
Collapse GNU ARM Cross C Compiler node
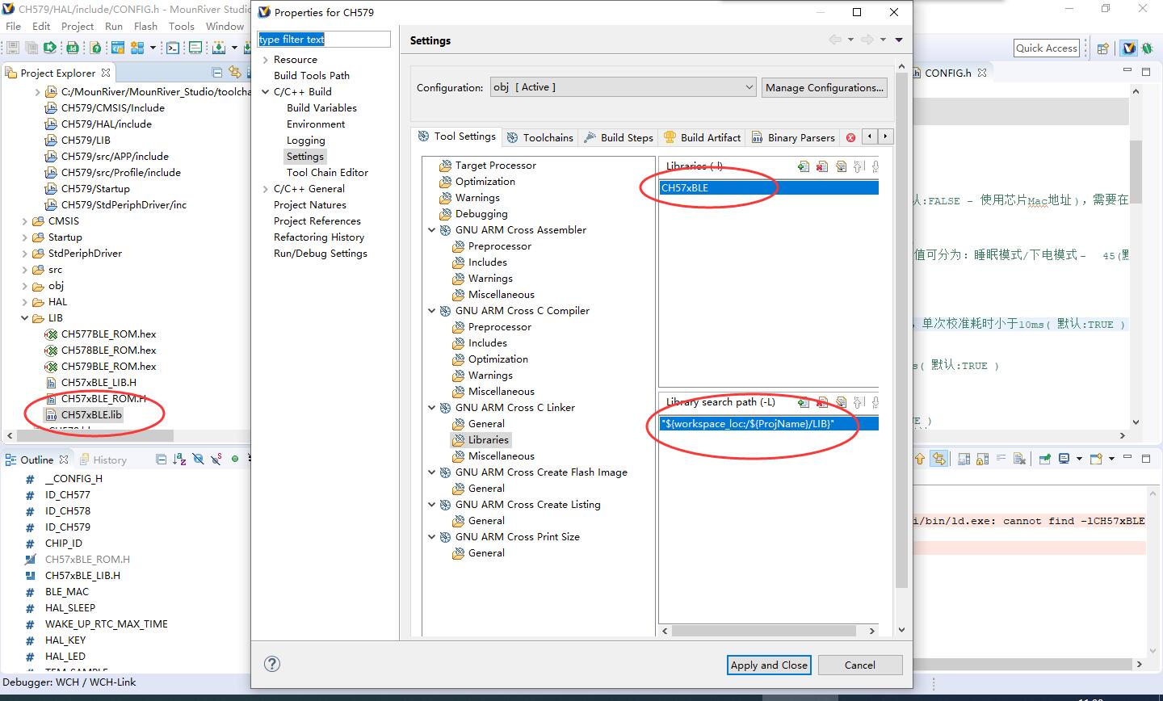coord(432,311)
